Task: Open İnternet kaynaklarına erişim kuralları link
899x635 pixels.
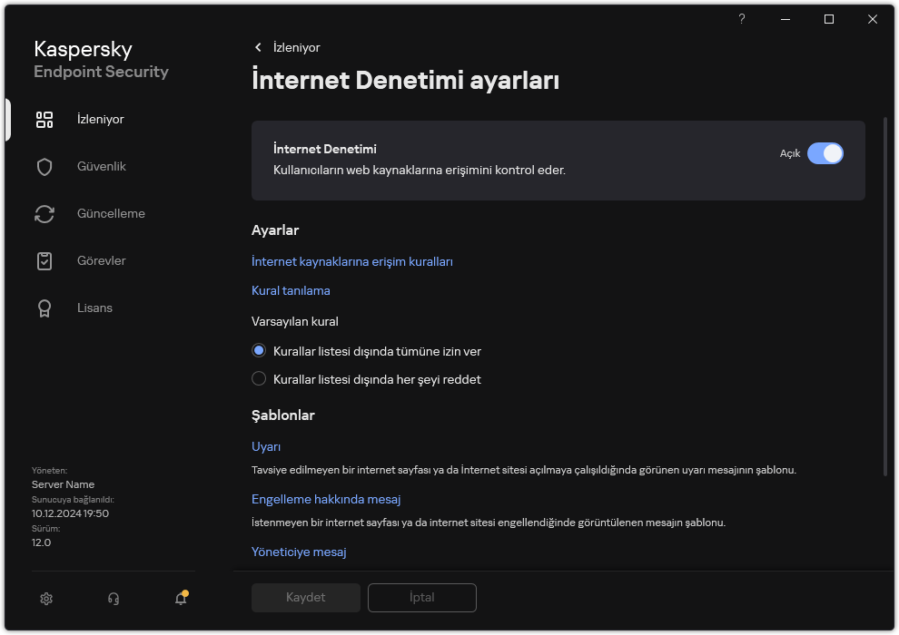Action: tap(352, 259)
